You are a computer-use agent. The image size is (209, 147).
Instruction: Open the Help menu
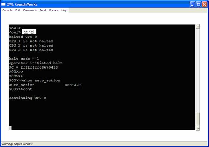[64, 10]
